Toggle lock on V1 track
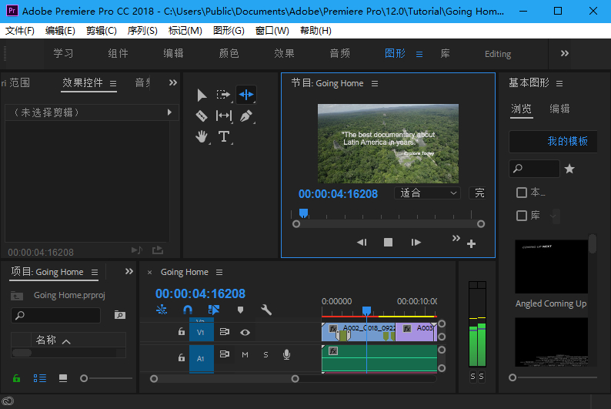 pos(181,332)
